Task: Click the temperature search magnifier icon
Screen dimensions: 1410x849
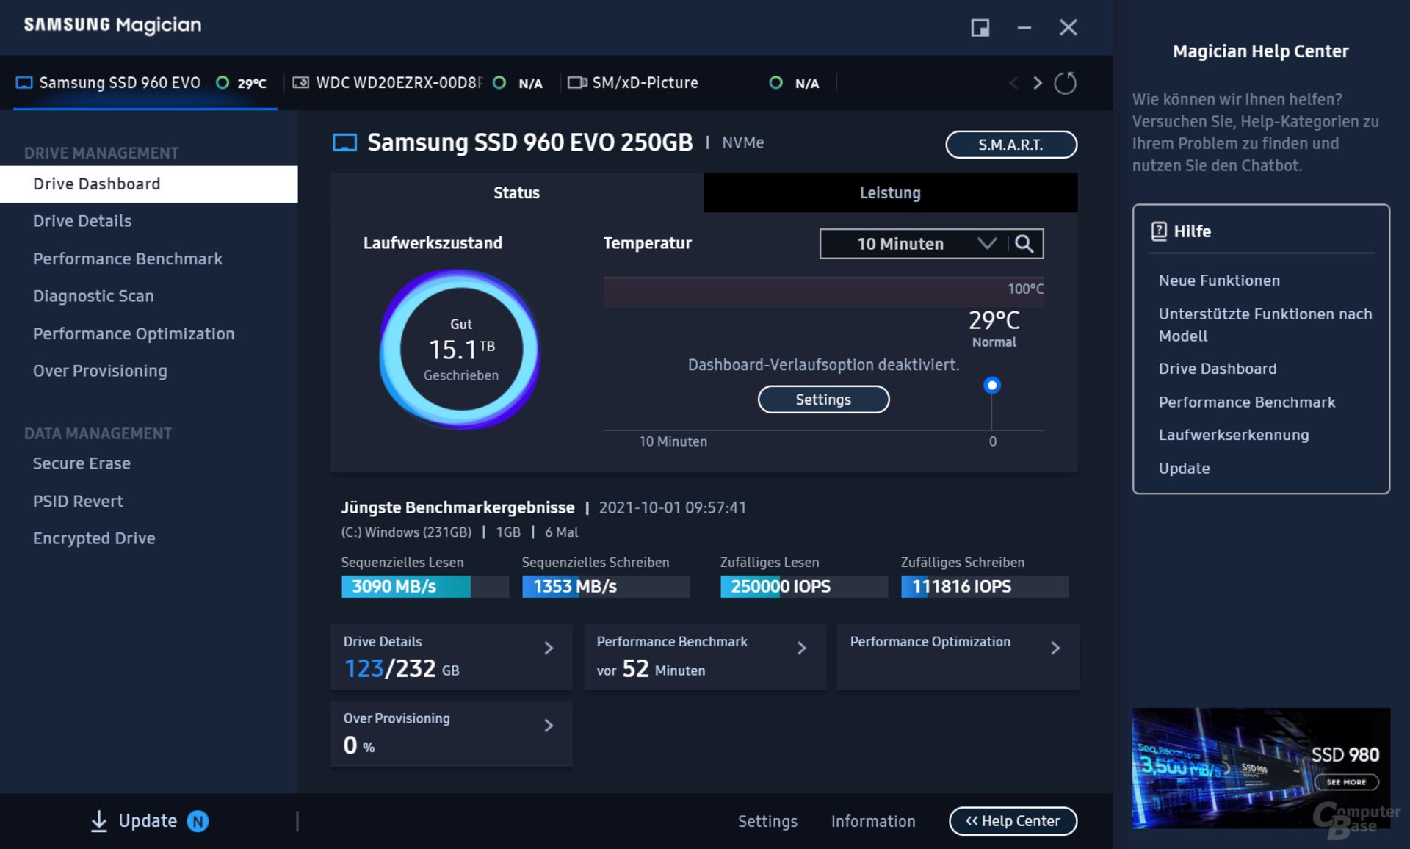Action: click(x=1024, y=244)
